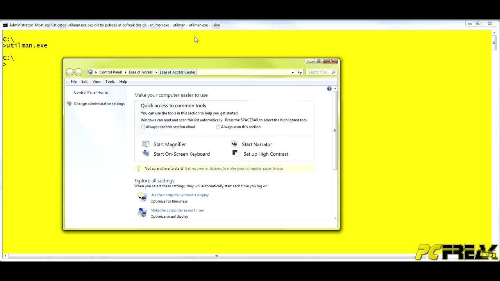Click 'Explore all settings' heading
This screenshot has width=500, height=281.
pyautogui.click(x=154, y=181)
